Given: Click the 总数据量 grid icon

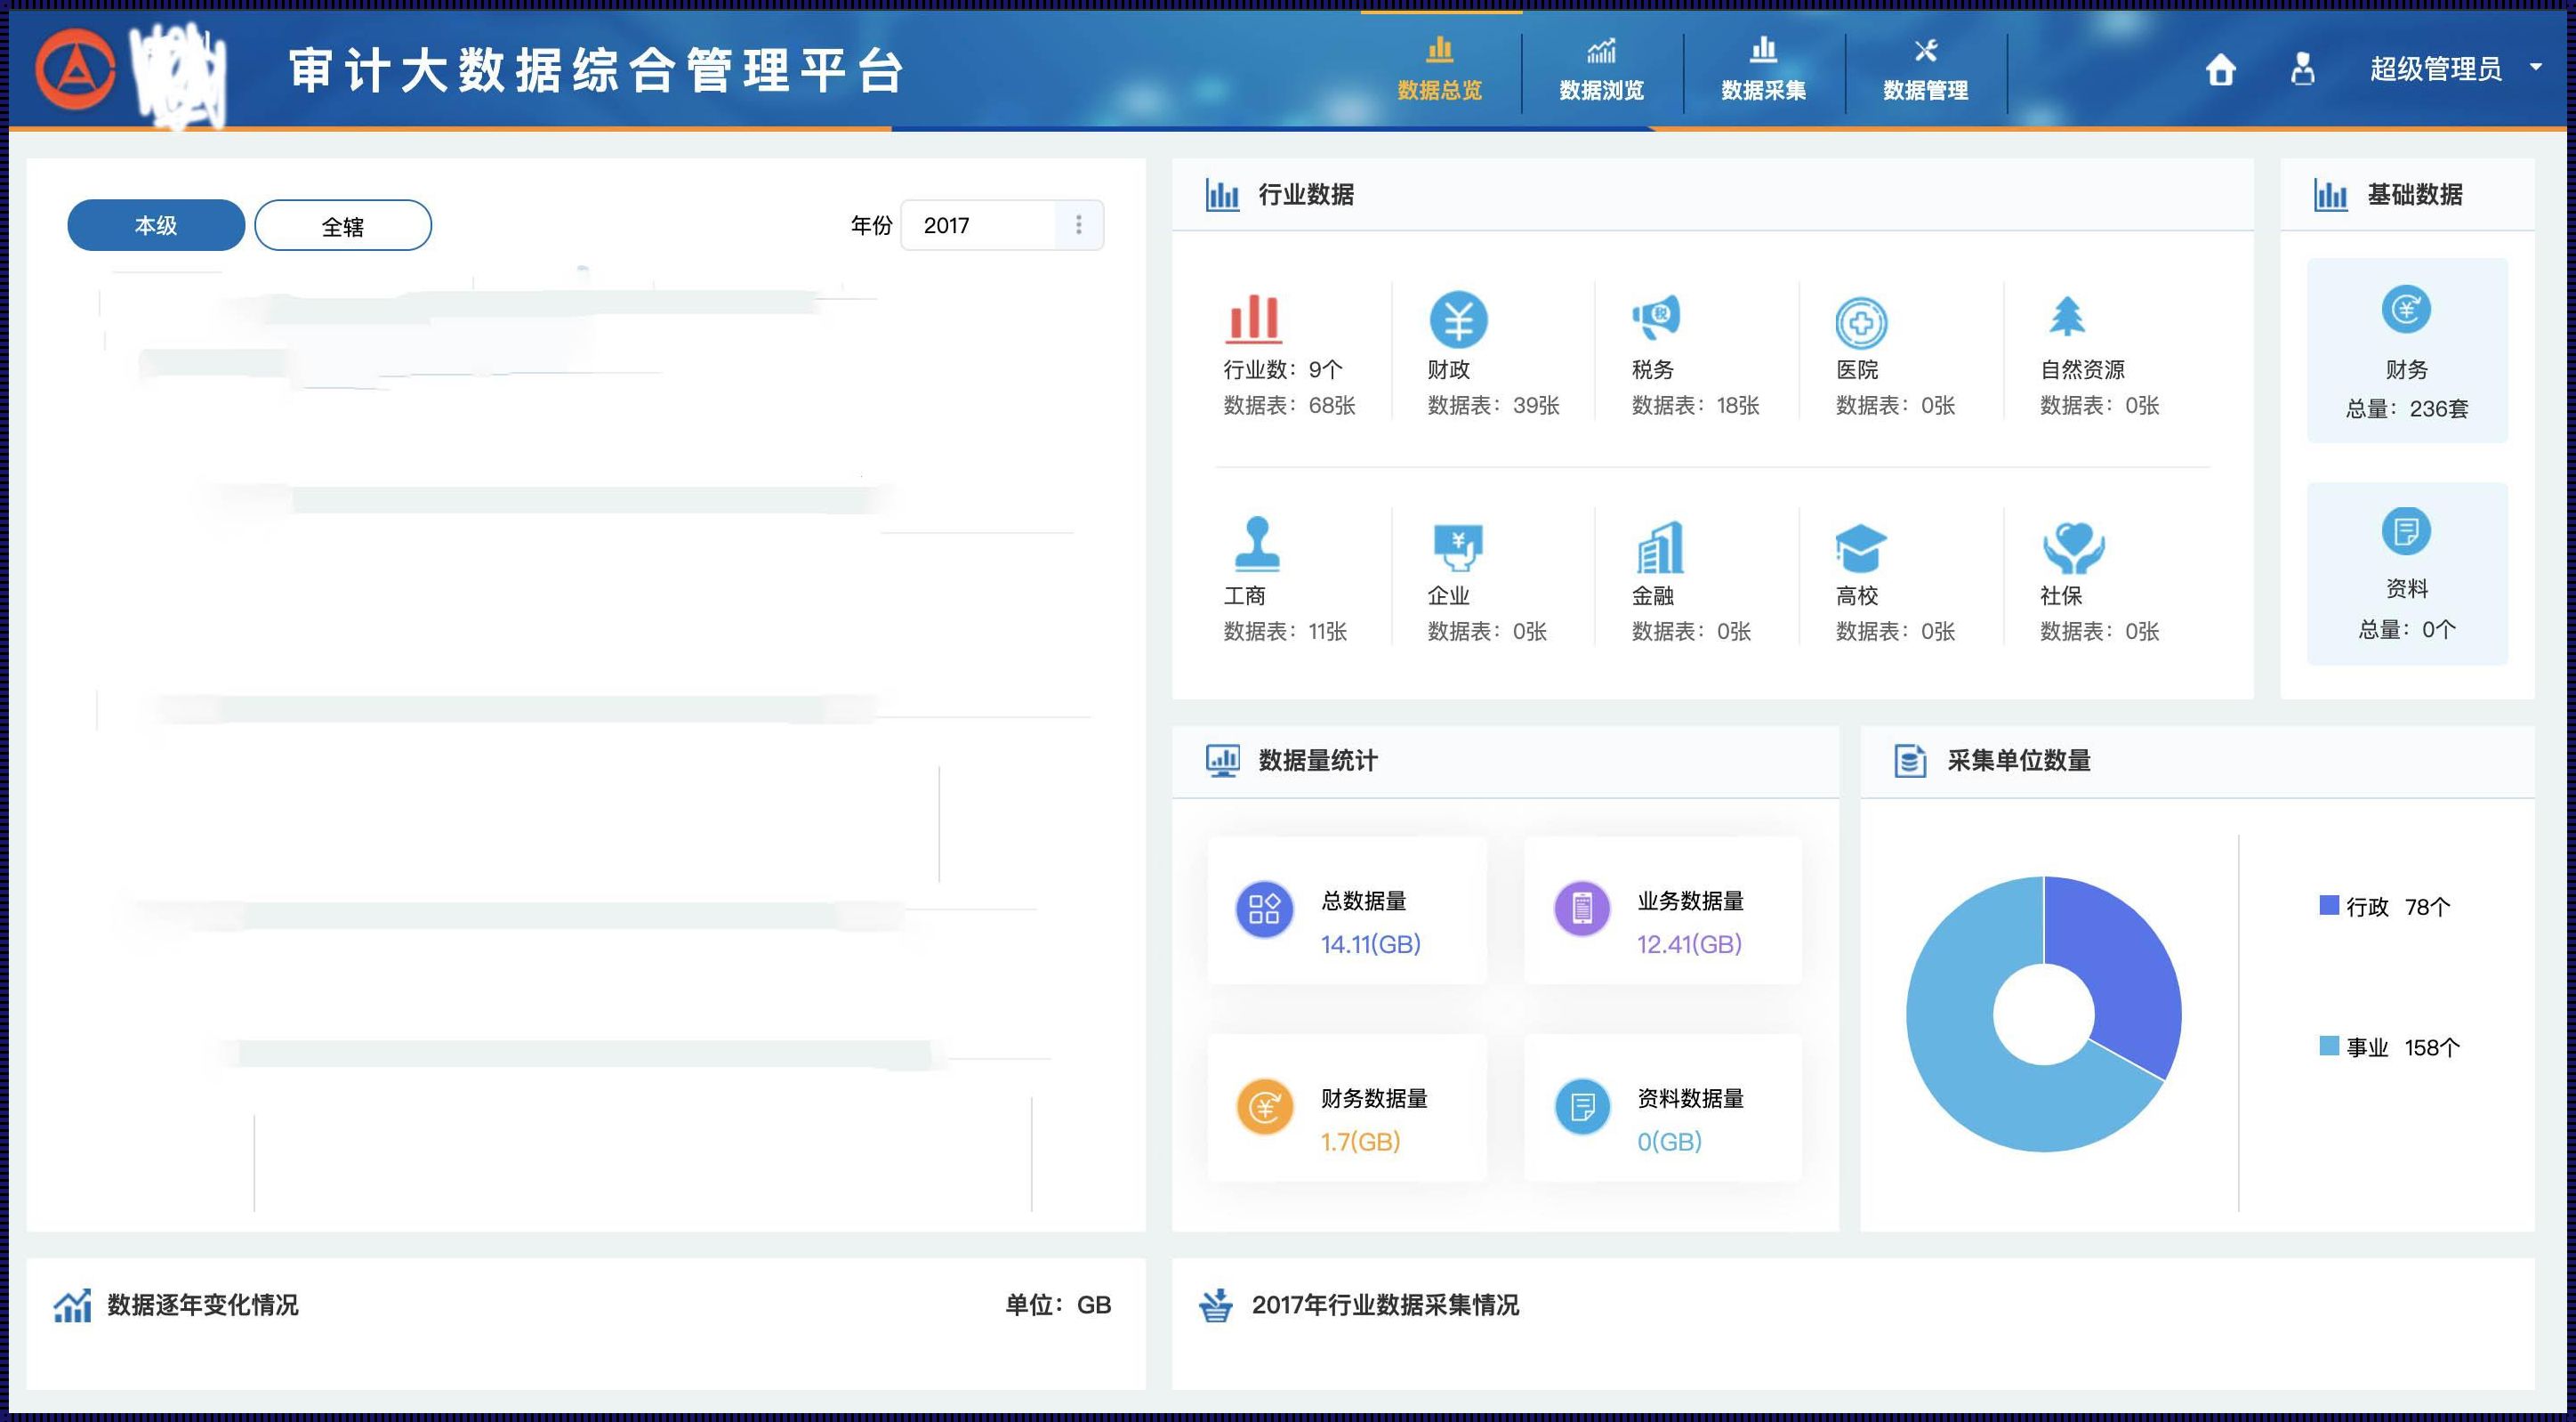Looking at the screenshot, I should pos(1264,909).
